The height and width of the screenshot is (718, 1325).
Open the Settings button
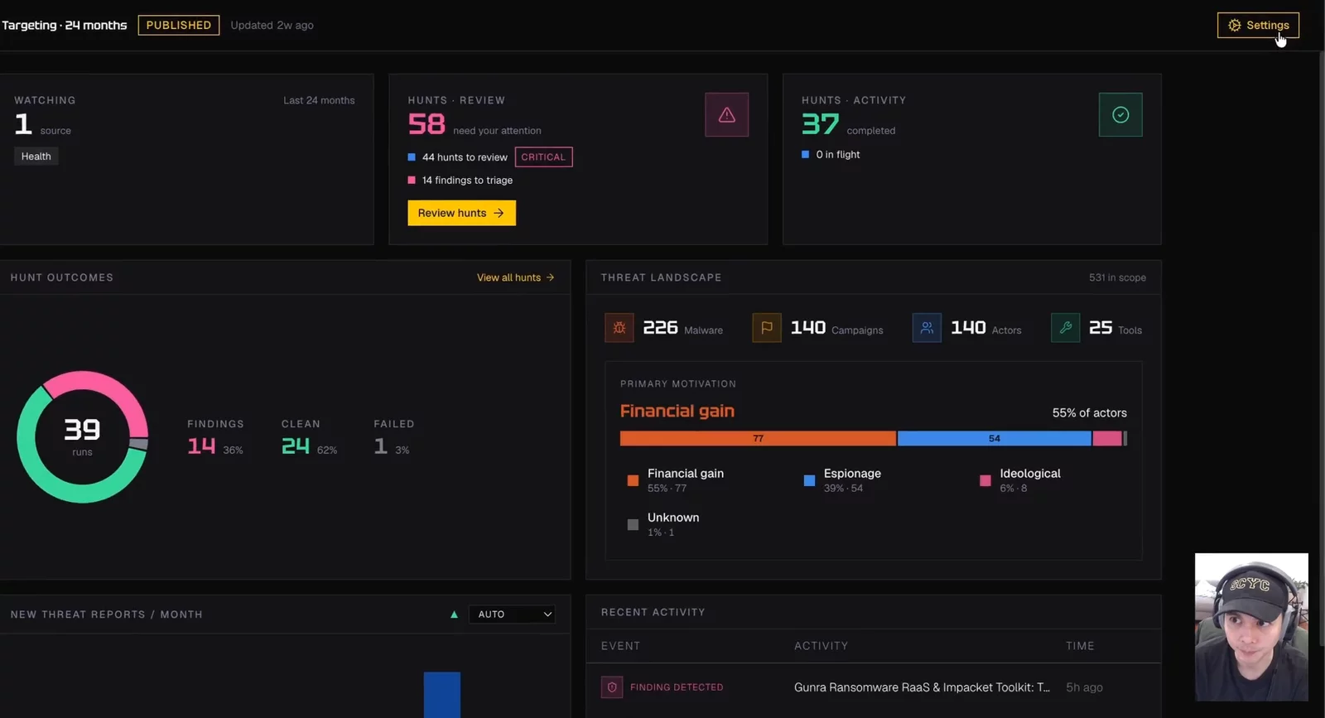(1258, 26)
